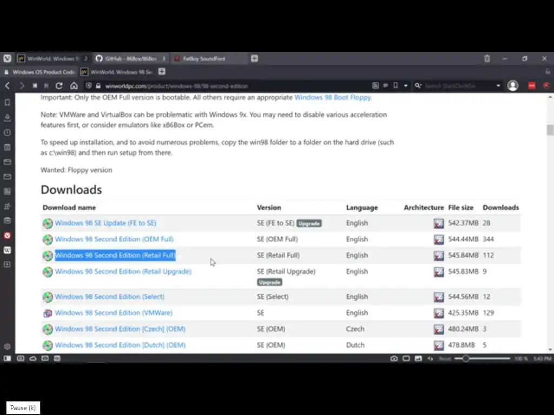
Task: Go to the home page
Action: pos(74,86)
